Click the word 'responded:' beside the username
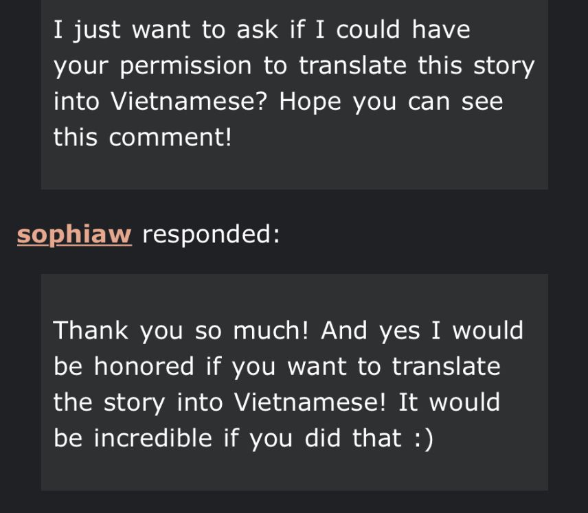Viewport: 588px width, 513px height. tap(211, 235)
